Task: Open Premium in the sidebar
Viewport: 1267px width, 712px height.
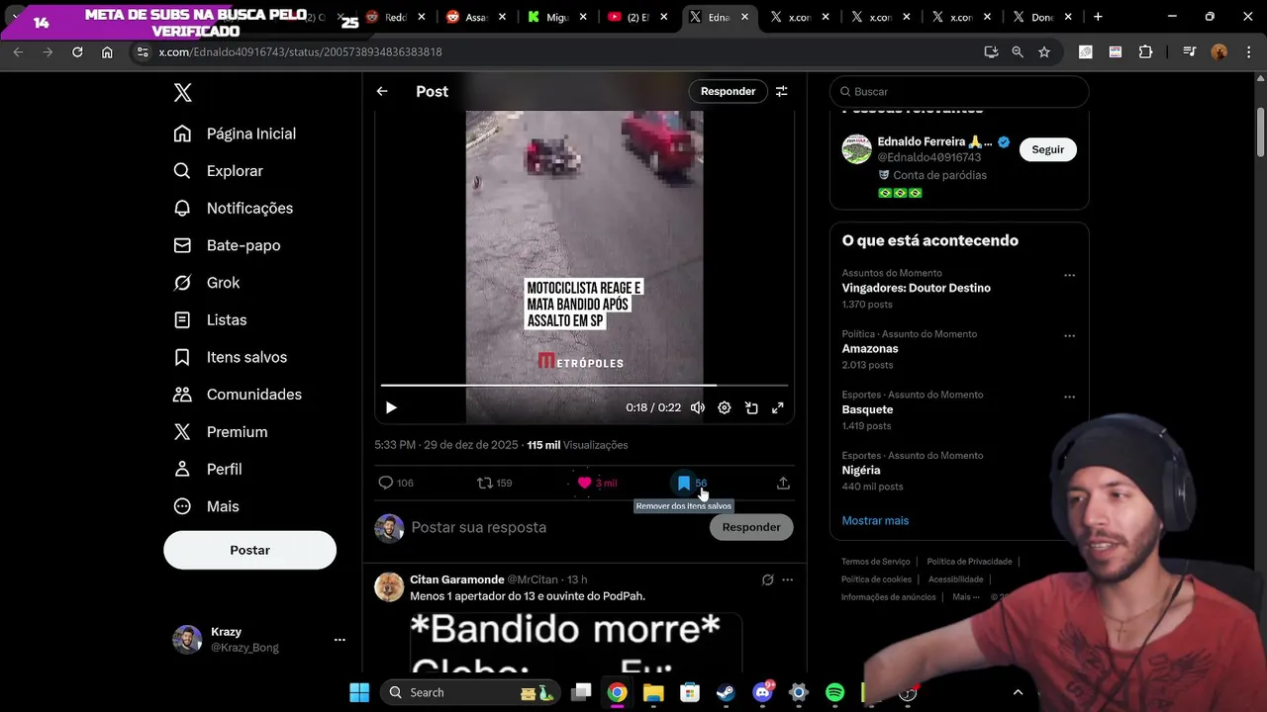Action: (x=220, y=432)
